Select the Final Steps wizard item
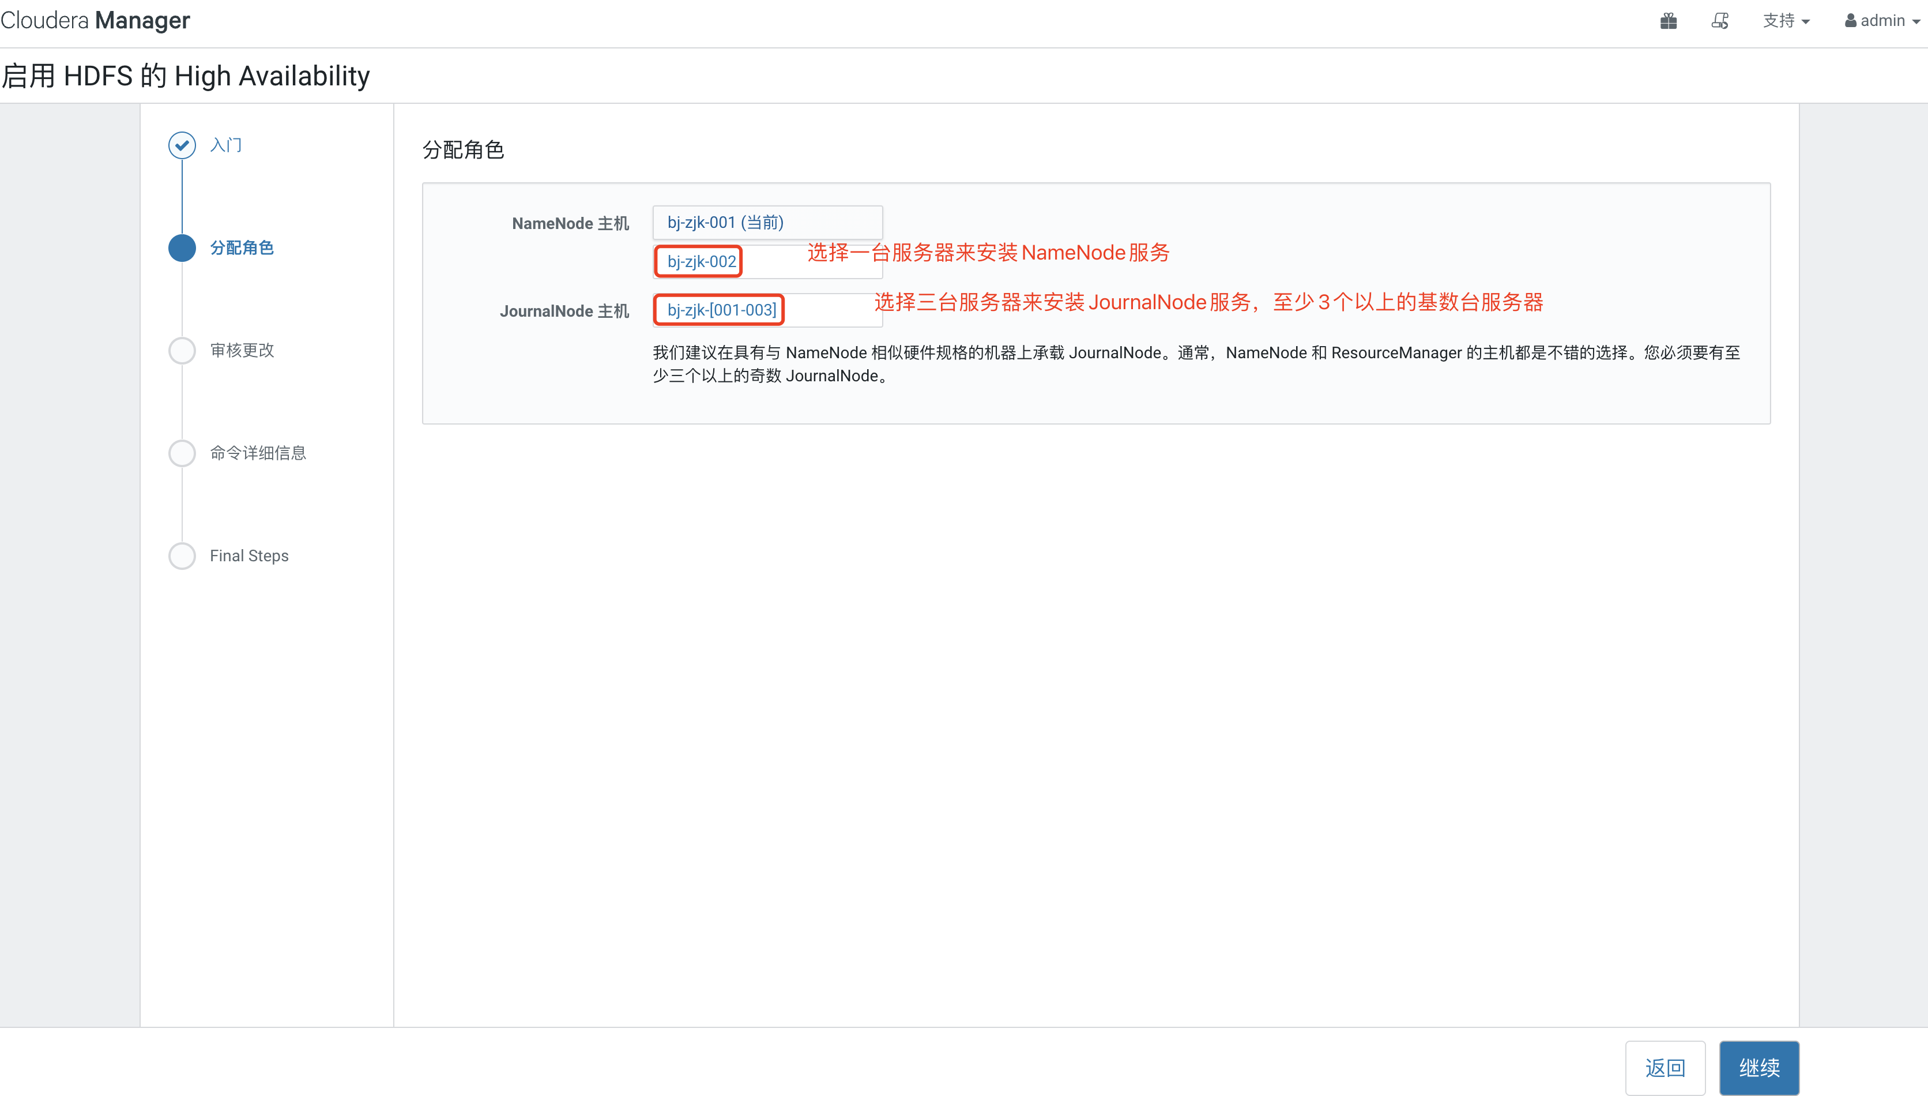Image resolution: width=1928 pixels, height=1096 pixels. click(x=249, y=555)
